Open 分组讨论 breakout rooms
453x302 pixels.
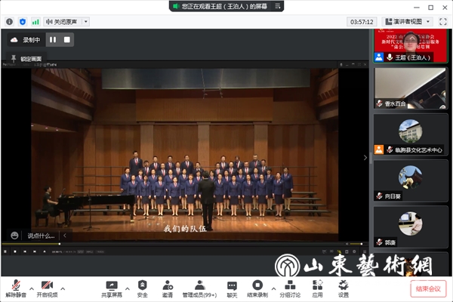click(x=290, y=288)
